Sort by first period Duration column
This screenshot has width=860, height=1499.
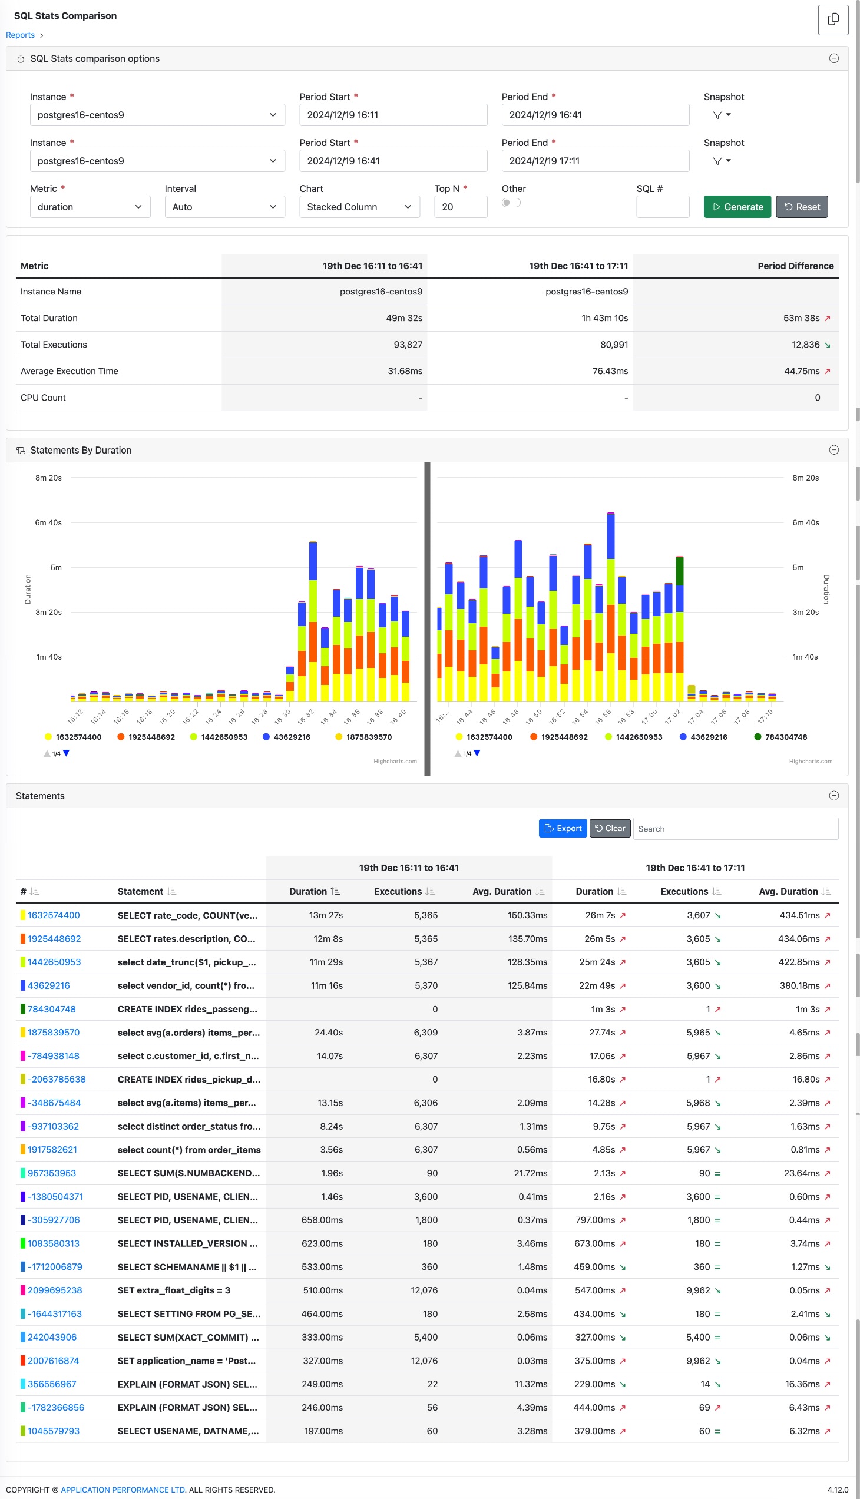(314, 891)
